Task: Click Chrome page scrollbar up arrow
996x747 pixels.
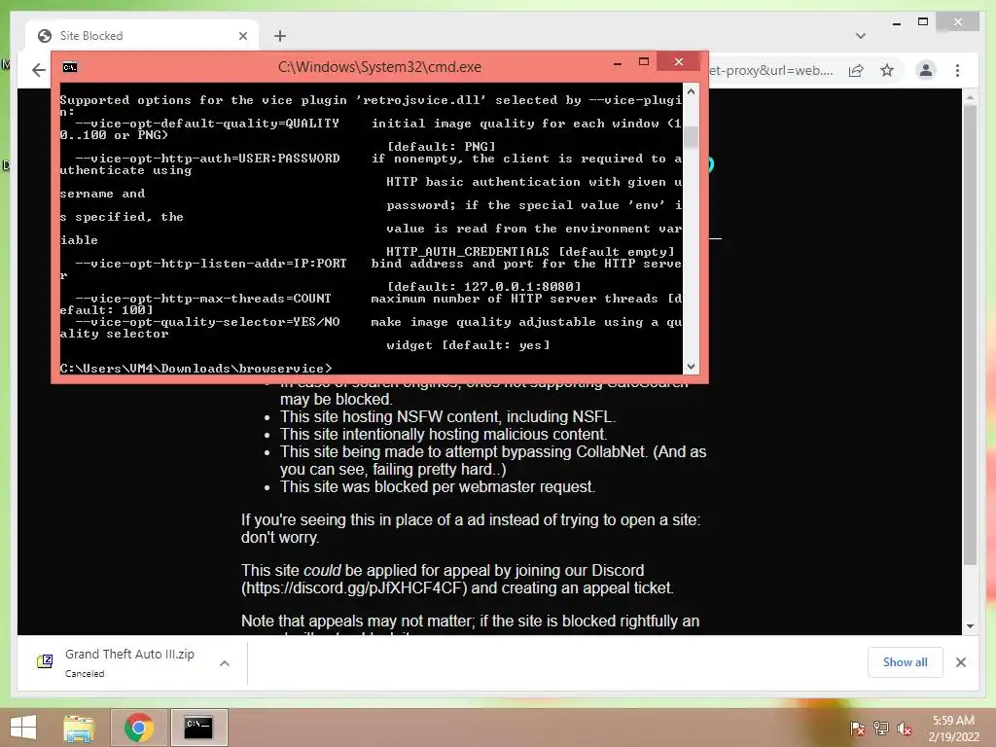Action: coord(970,98)
